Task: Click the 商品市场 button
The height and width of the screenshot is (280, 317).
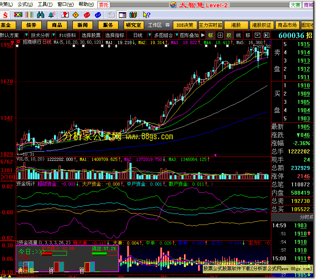Action: 287,25
